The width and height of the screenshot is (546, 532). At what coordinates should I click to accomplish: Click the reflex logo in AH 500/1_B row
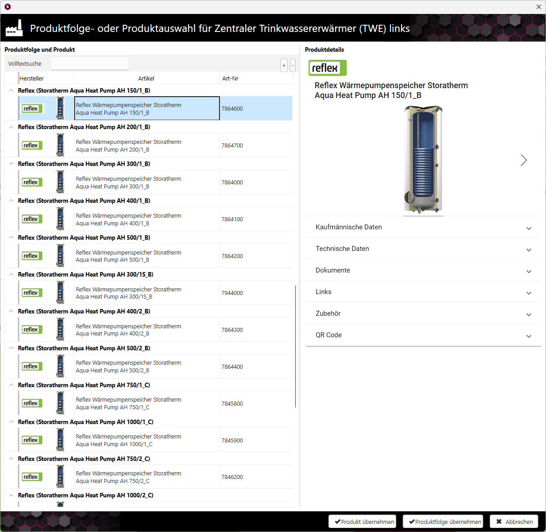[x=32, y=256]
